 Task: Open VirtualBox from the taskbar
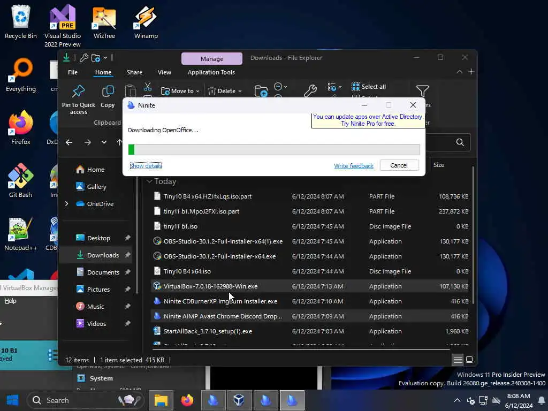(x=239, y=400)
